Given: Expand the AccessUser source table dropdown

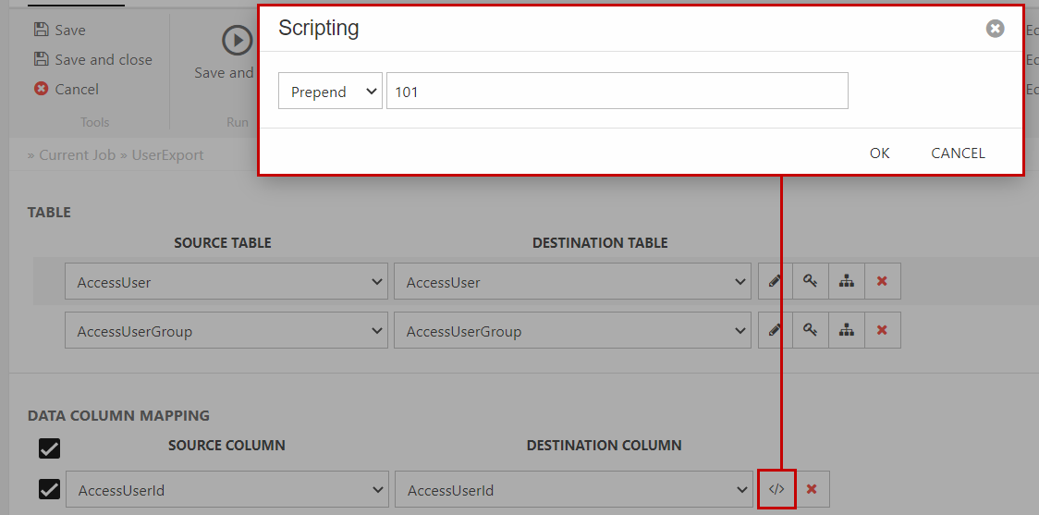Looking at the screenshot, I should (226, 282).
